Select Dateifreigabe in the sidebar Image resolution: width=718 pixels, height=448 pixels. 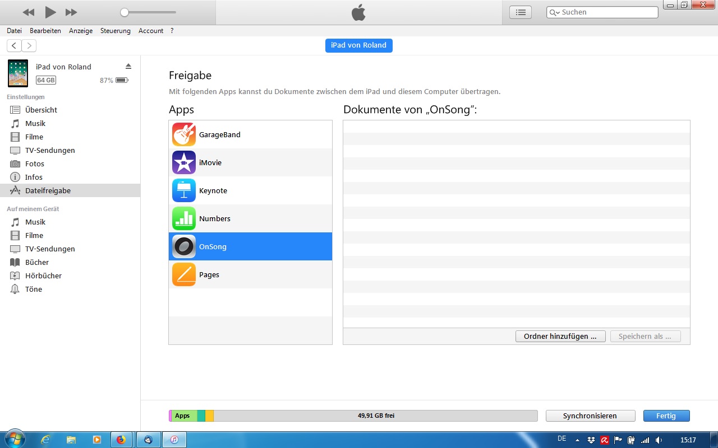pyautogui.click(x=70, y=190)
